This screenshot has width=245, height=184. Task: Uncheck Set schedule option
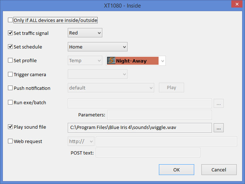point(10,47)
